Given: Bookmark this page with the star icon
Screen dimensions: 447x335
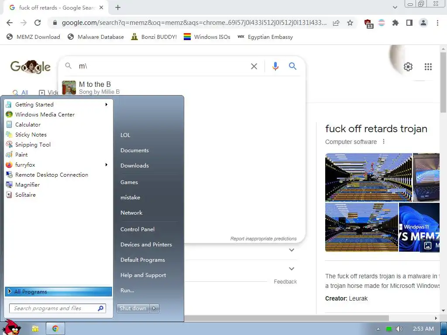Looking at the screenshot, I should [x=350, y=23].
